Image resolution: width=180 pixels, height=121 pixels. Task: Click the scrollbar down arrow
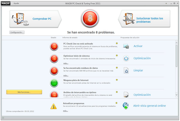point(176,95)
